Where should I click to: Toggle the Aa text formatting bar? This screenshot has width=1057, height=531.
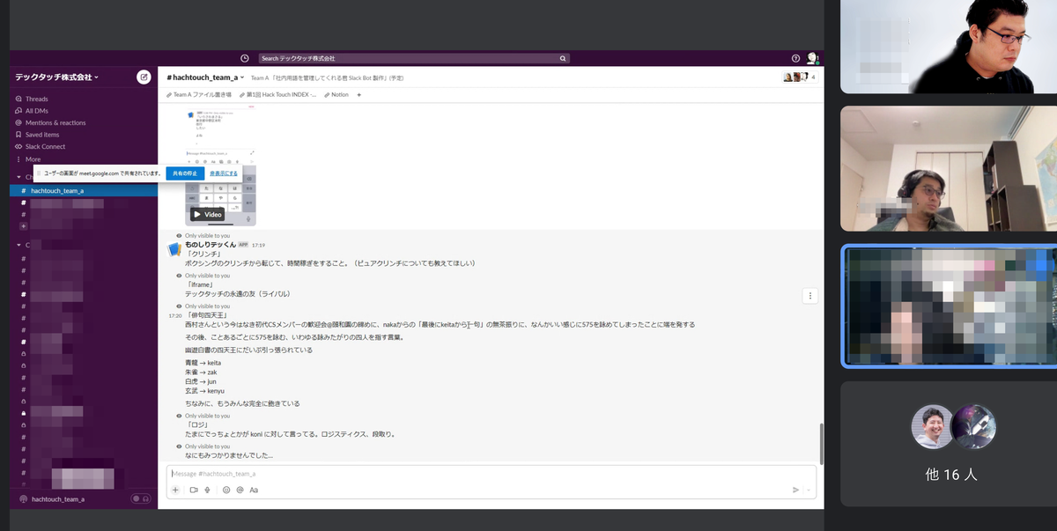pos(254,490)
